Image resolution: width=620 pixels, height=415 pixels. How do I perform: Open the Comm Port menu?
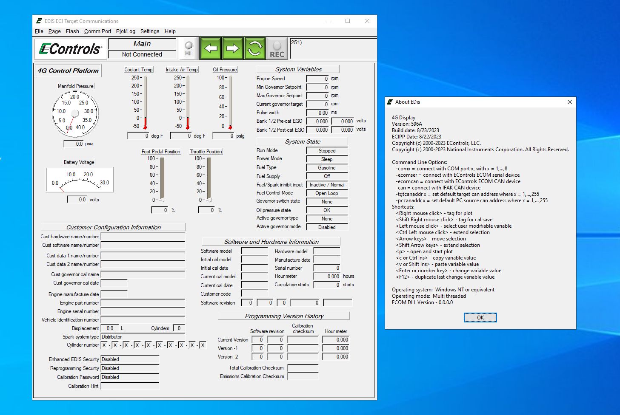click(97, 31)
